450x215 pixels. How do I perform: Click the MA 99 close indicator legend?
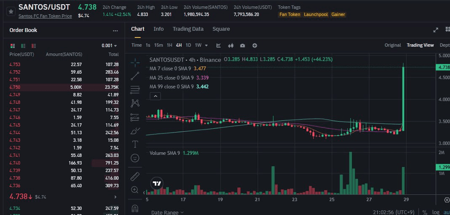coord(179,87)
